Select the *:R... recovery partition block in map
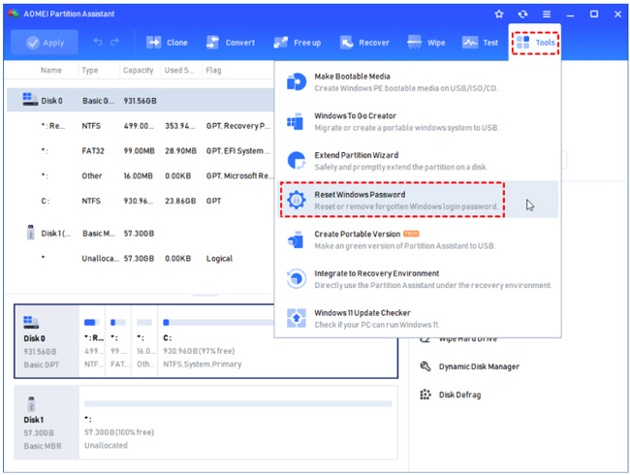Screen dimensions: 630x475 pyautogui.click(x=92, y=341)
